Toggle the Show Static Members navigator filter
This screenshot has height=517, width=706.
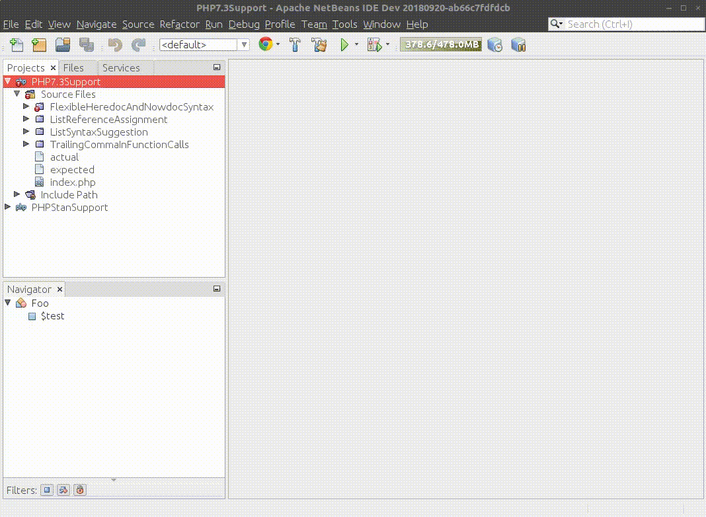63,490
